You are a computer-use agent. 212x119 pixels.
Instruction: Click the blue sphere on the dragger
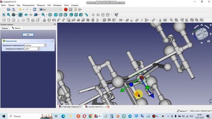coord(131,85)
